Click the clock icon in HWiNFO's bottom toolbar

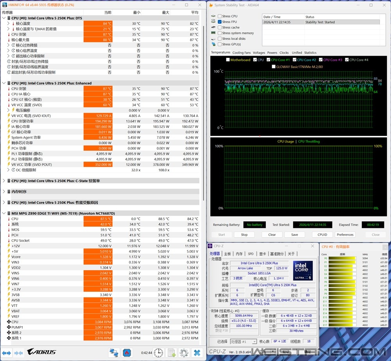point(158,353)
